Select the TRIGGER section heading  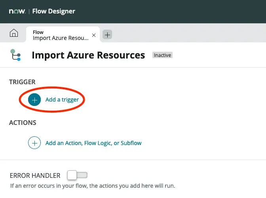coord(22,82)
